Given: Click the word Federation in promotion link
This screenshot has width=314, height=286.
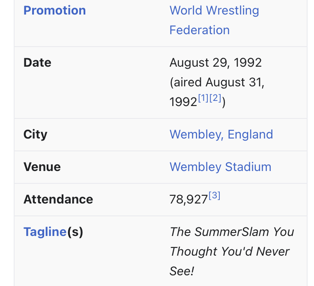Looking at the screenshot, I should 200,30.
